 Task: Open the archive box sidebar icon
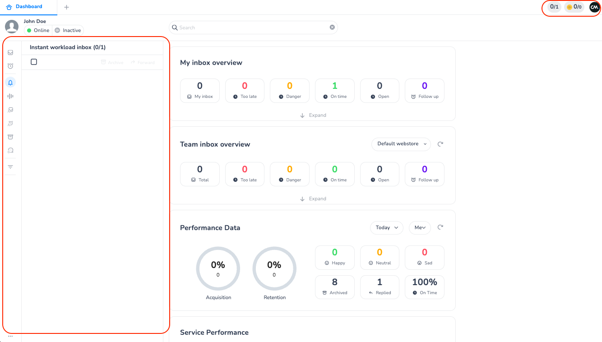coord(10,137)
